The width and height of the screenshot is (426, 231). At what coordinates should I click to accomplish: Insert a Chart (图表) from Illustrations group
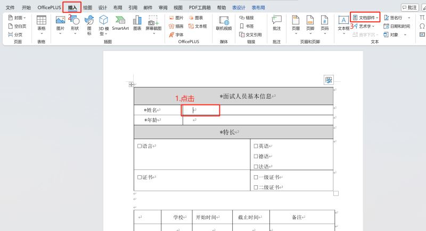[137, 23]
